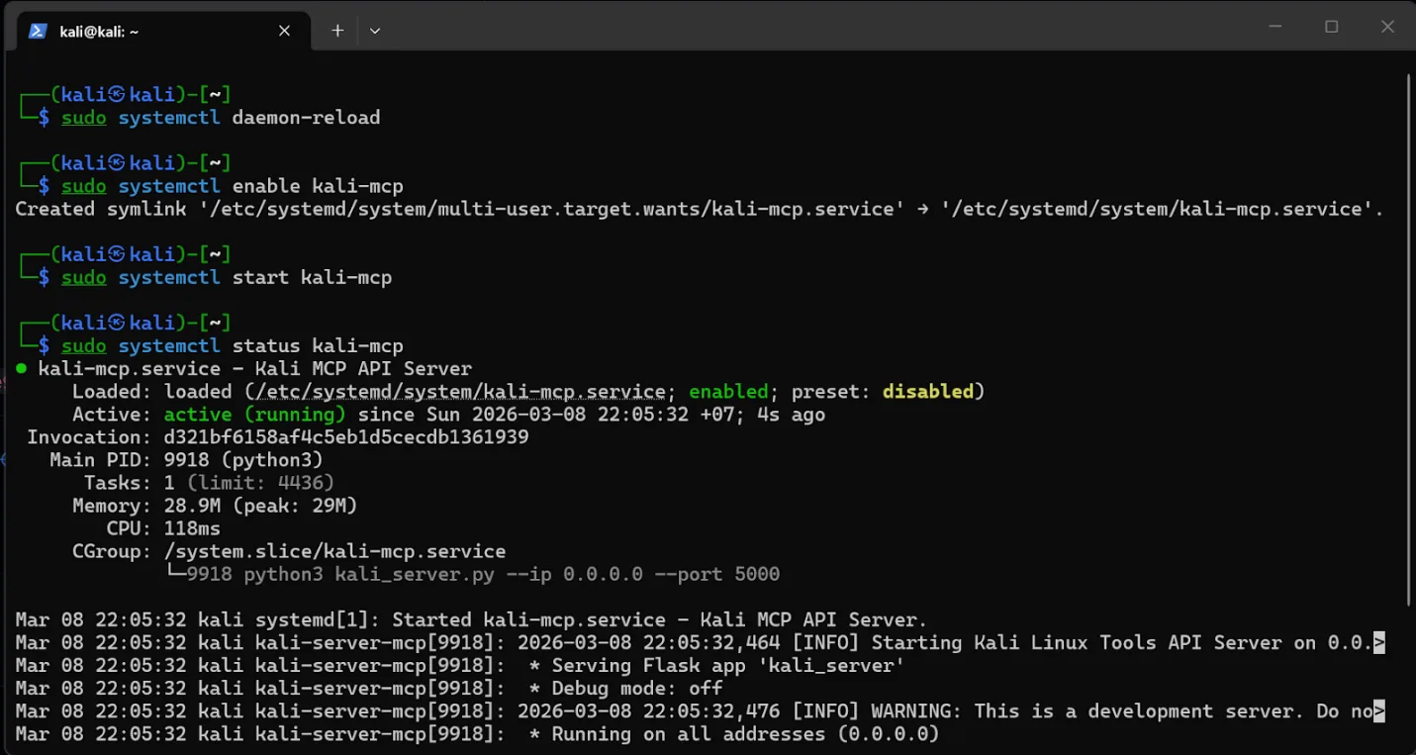Expand the new tab profile dropdown chevron
The image size is (1416, 755).
(375, 31)
